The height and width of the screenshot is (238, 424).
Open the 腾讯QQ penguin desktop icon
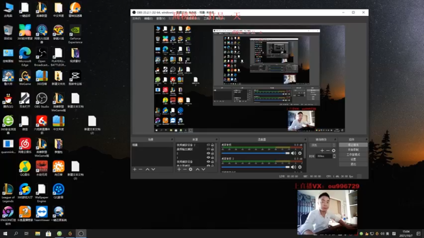8,100
